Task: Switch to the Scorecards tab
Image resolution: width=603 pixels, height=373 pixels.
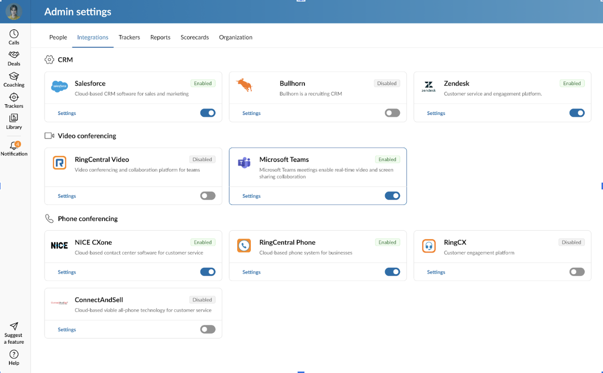Action: (194, 37)
